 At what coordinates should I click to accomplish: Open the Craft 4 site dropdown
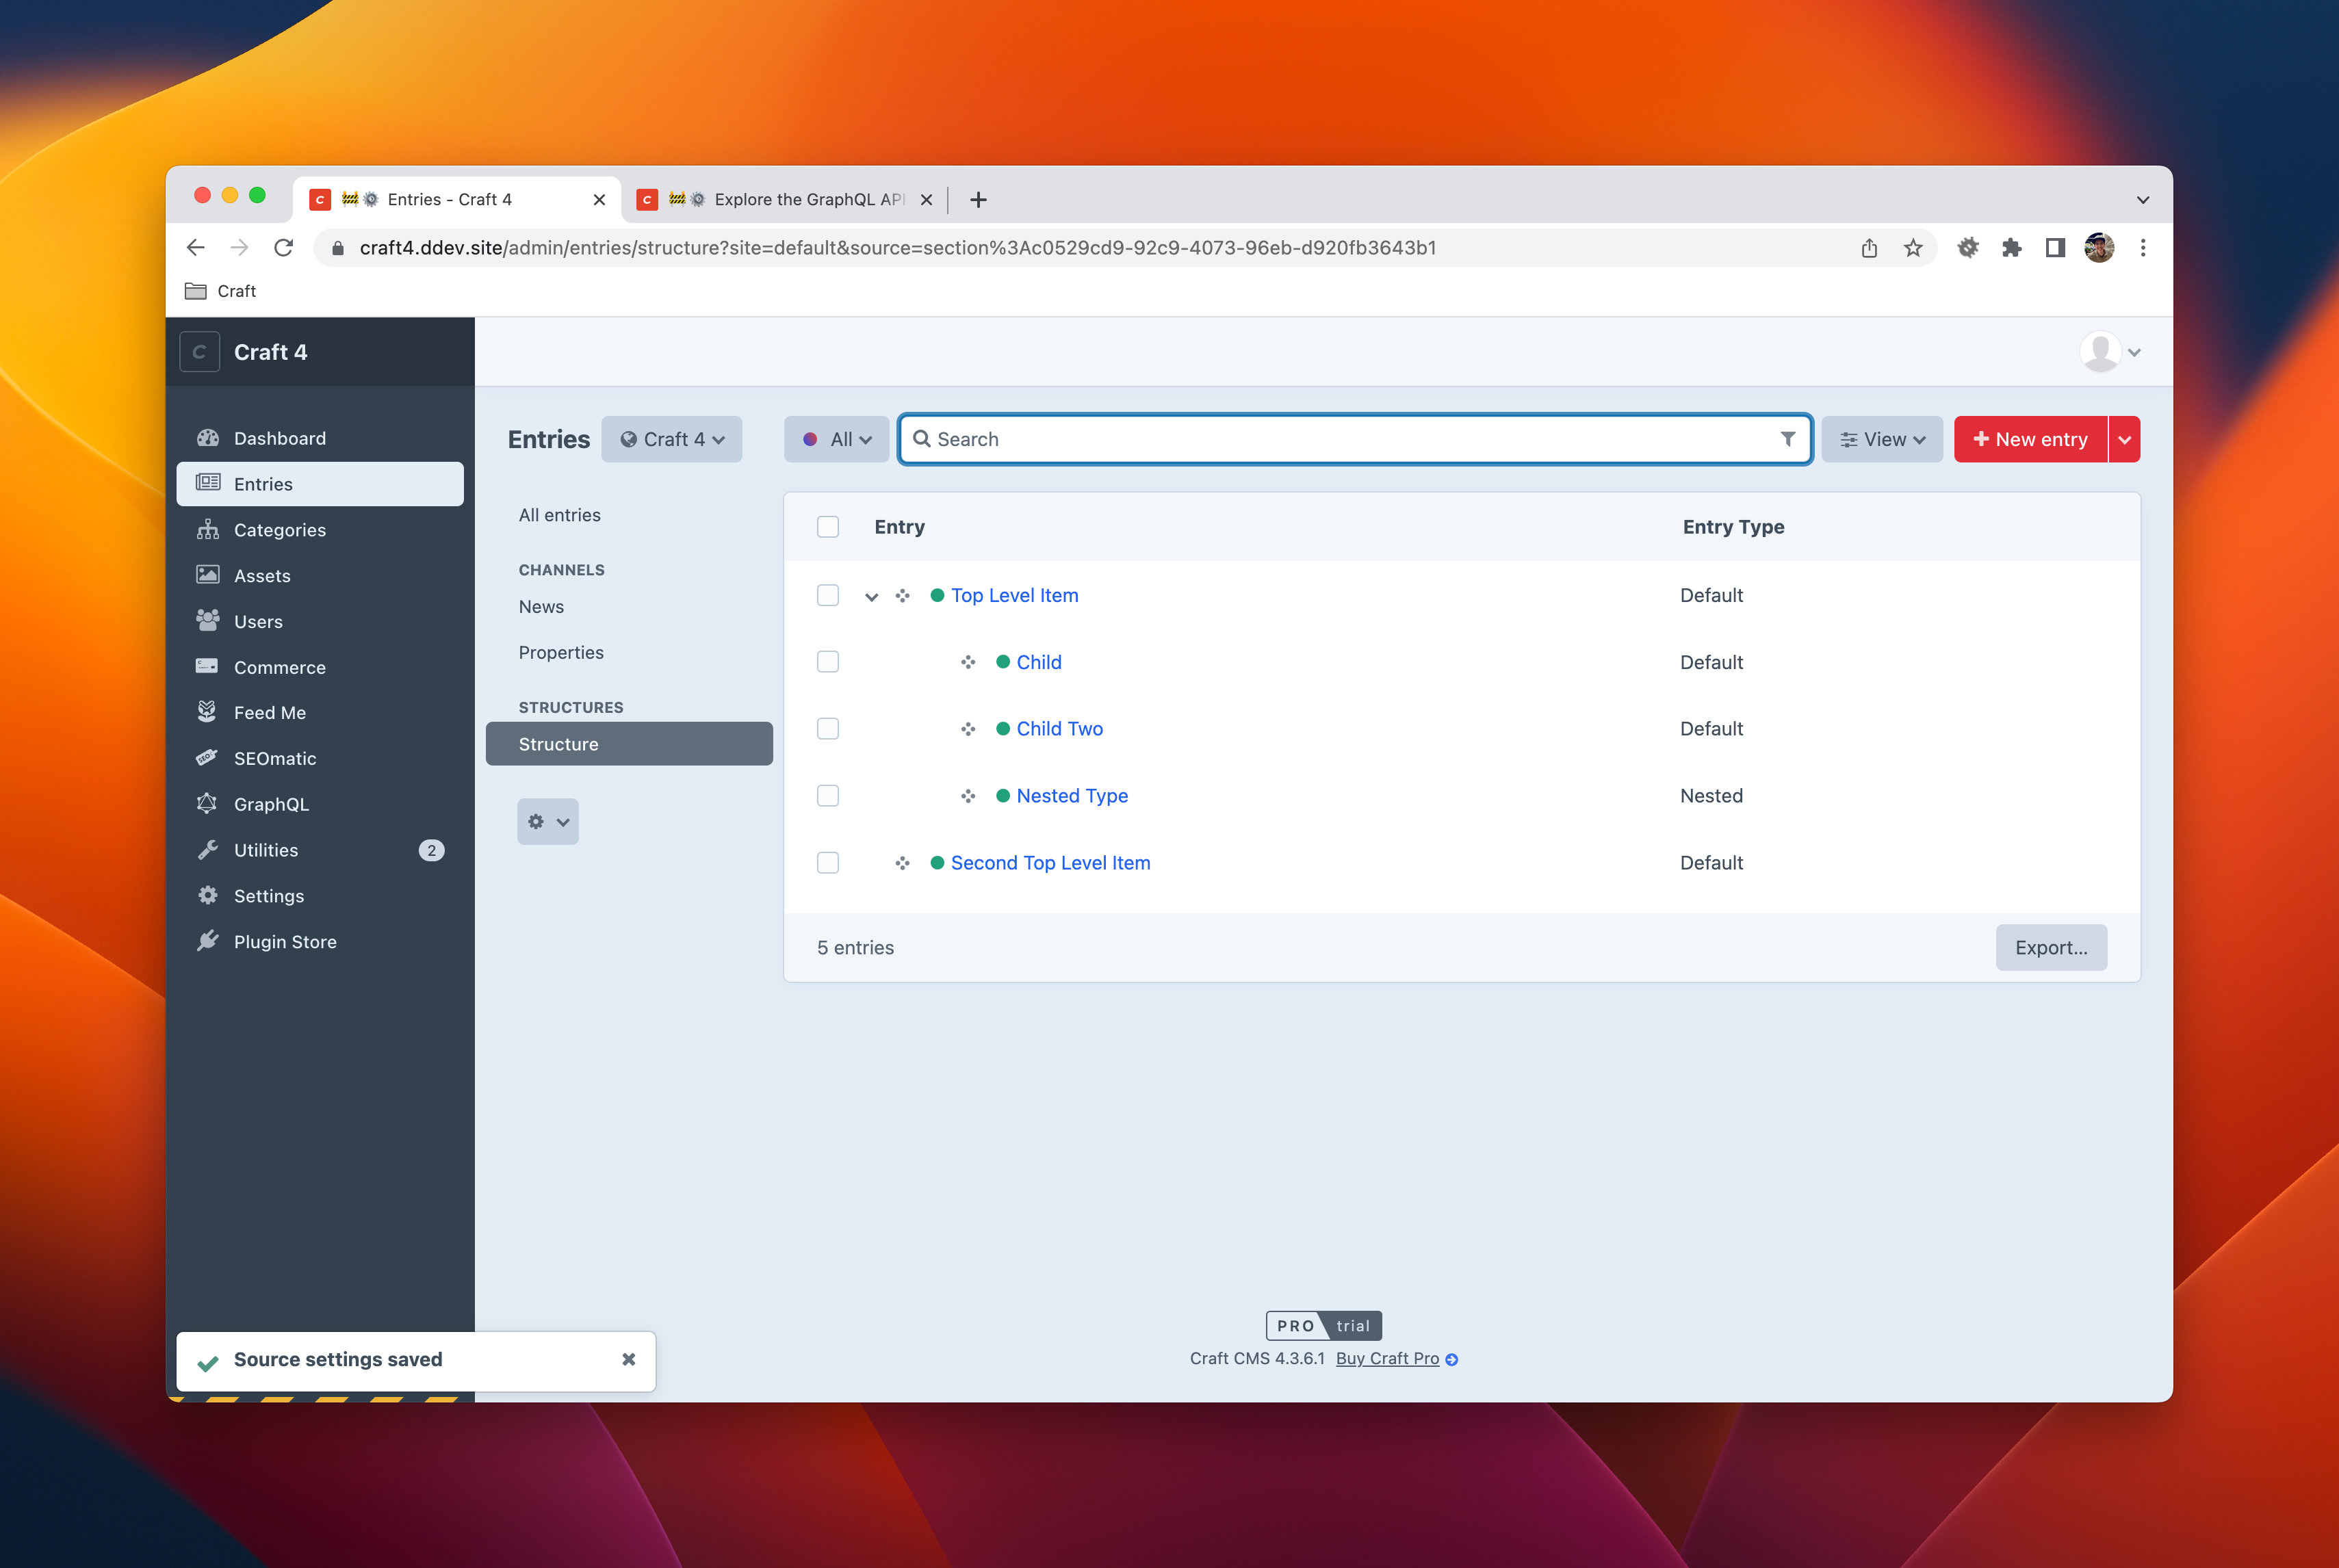click(x=672, y=439)
